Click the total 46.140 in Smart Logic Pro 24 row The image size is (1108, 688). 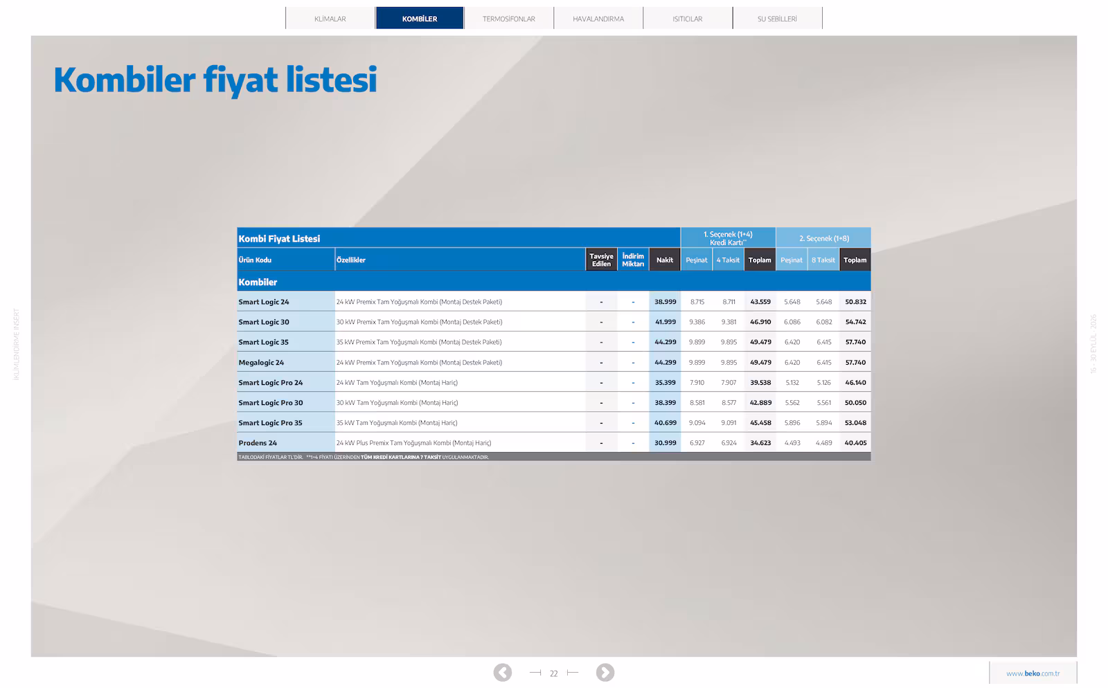856,383
